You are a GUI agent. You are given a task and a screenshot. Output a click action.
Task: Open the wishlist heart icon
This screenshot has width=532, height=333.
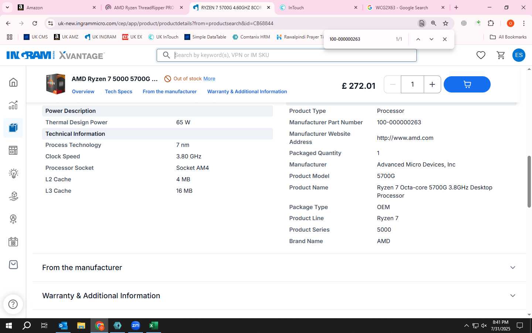(x=481, y=55)
